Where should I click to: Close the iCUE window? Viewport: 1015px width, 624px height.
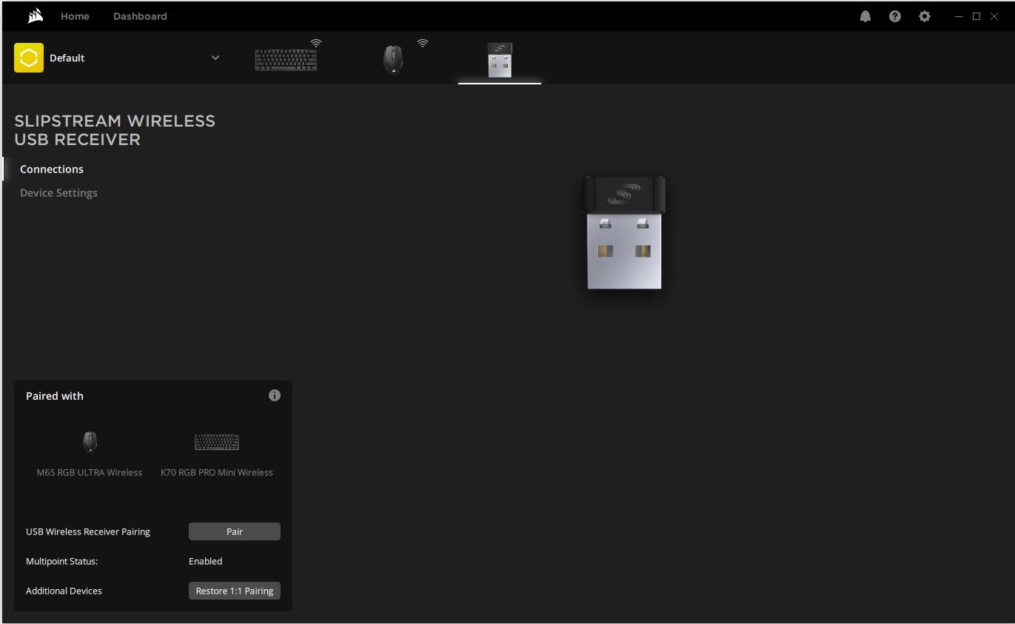coord(994,16)
